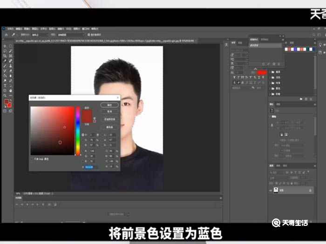Select the Healing Brush tool
This screenshot has height=244, width=326.
[x=10, y=61]
